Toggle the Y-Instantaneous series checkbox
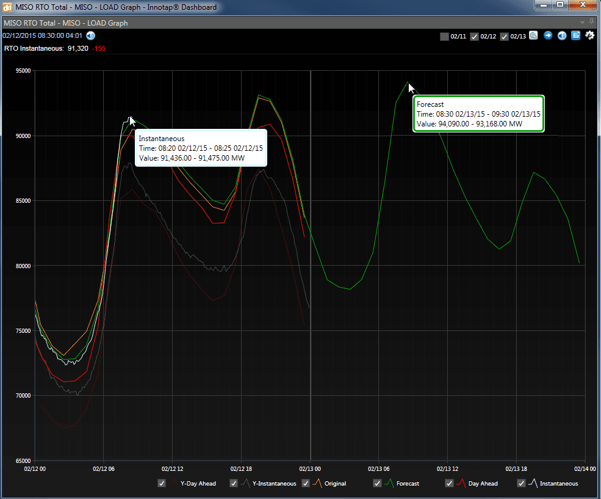This screenshot has width=601, height=499. tap(234, 483)
